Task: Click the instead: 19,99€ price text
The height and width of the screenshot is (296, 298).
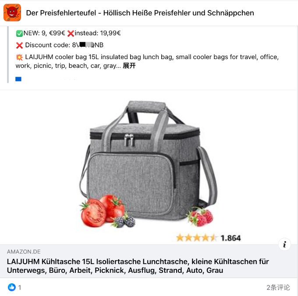Action: tap(97, 33)
